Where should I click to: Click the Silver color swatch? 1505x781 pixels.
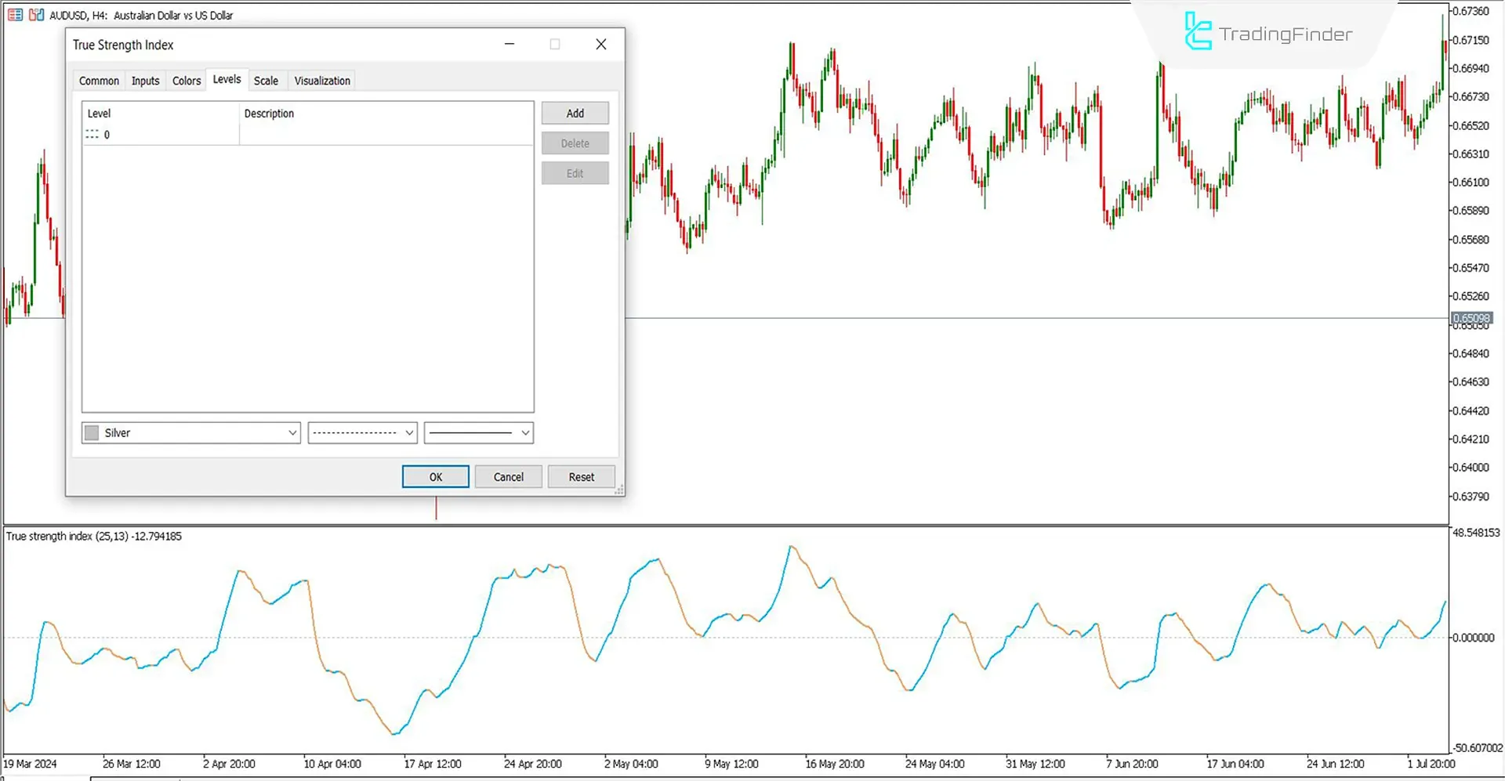tap(91, 432)
